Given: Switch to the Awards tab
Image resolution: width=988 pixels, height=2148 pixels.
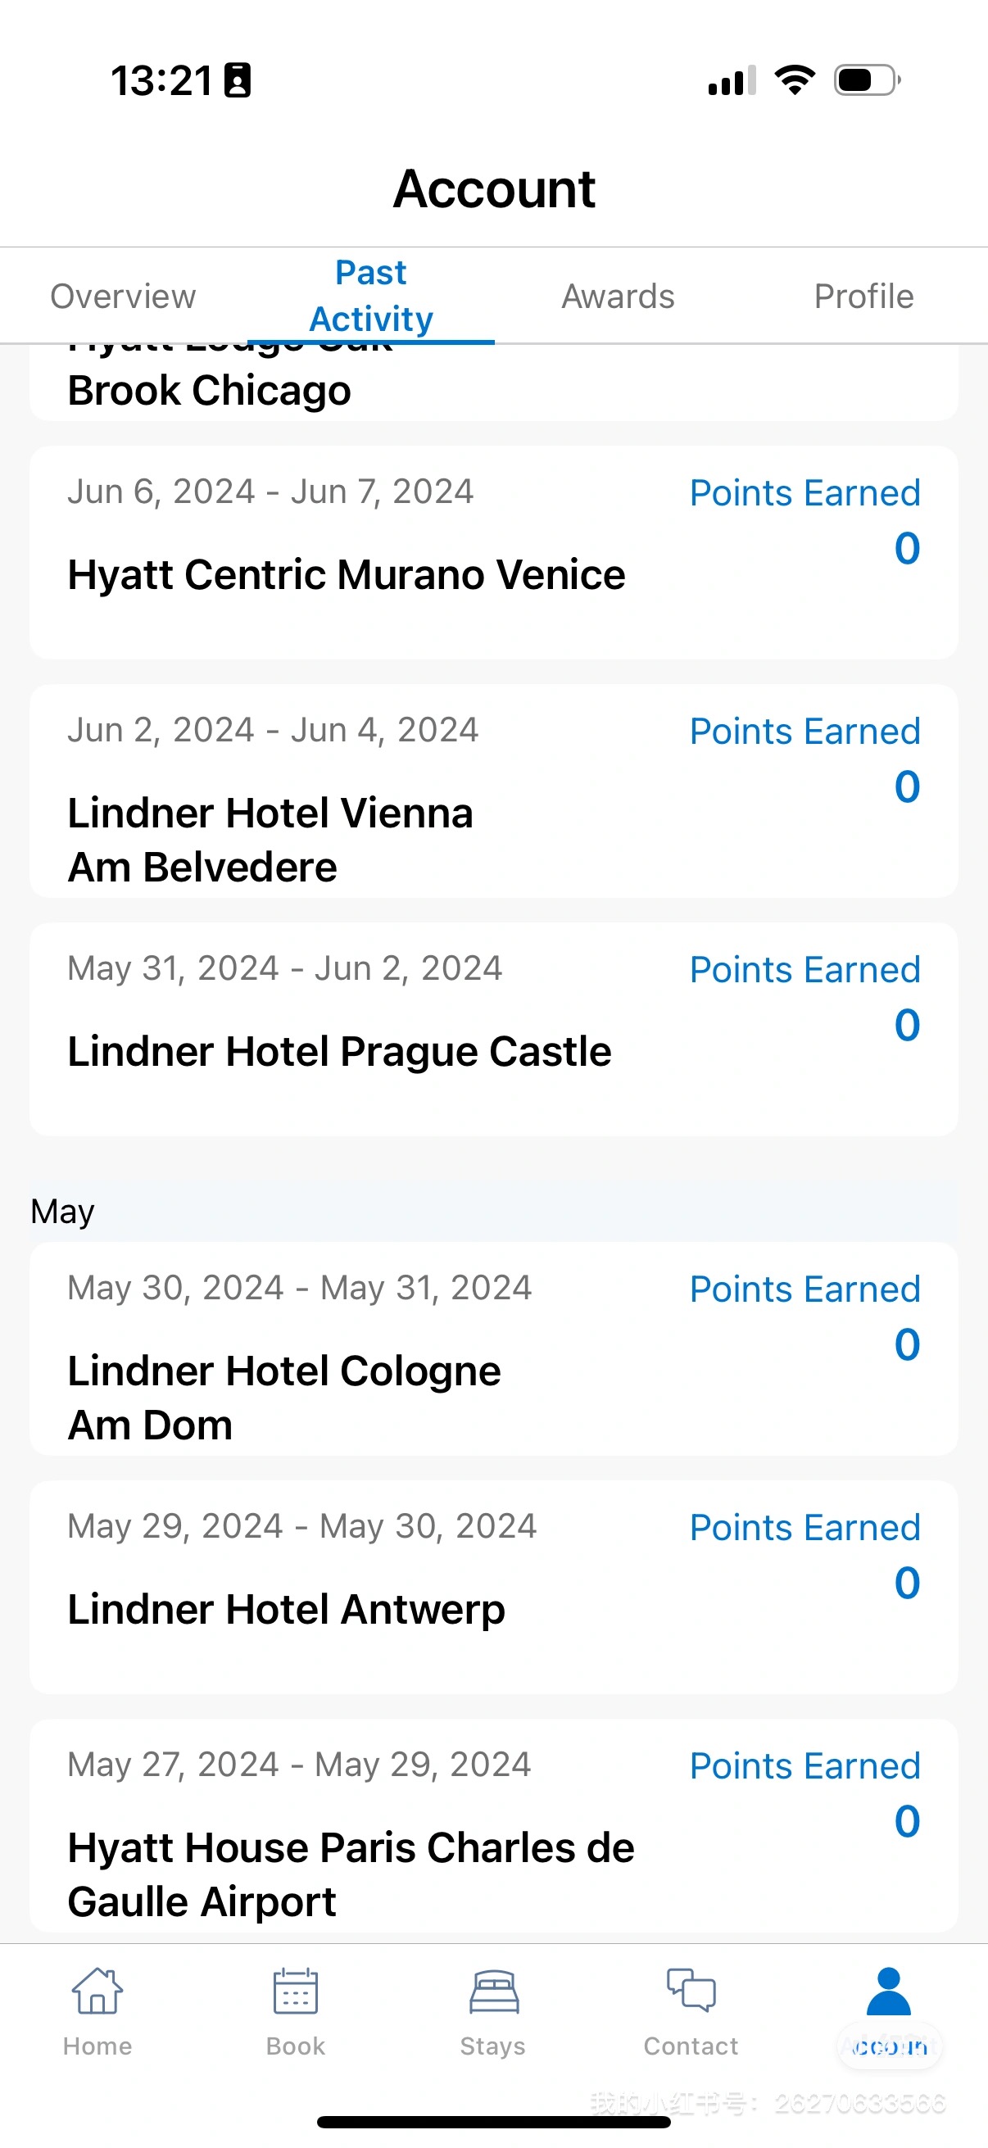Looking at the screenshot, I should 618,296.
